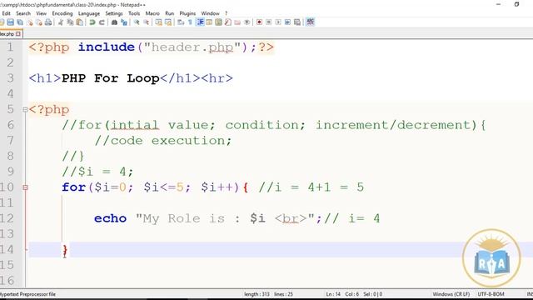Open the Document Map icon
The image size is (533, 300).
[x=218, y=22]
